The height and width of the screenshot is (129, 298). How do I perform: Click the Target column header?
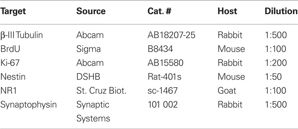pos(13,12)
